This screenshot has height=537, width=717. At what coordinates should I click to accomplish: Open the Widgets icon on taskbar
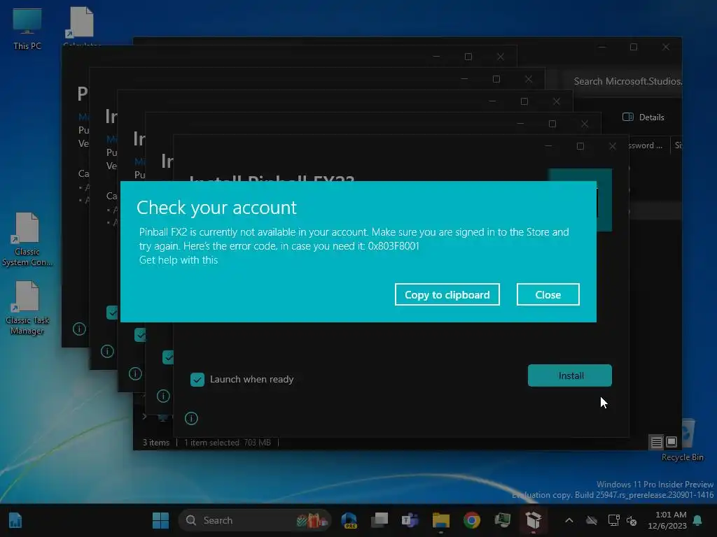coord(15,520)
